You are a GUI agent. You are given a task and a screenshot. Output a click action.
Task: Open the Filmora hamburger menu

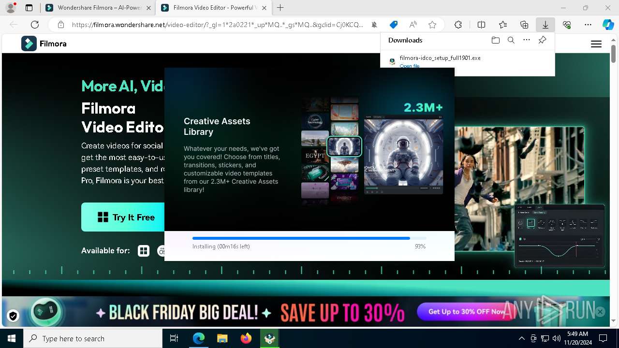tap(596, 44)
